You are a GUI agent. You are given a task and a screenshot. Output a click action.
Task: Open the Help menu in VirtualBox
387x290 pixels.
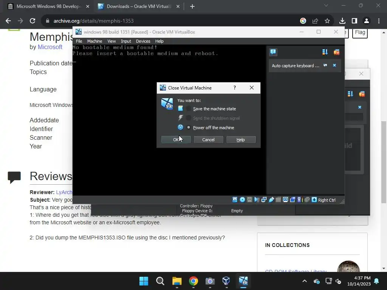pyautogui.click(x=159, y=41)
